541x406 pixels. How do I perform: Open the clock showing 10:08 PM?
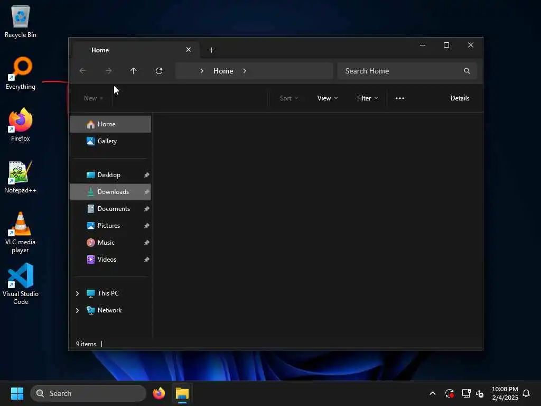point(505,393)
